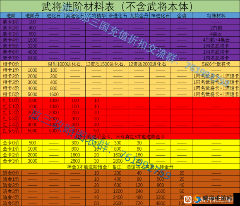Select the 3200 value in 紫卡5阶 row

click(32, 46)
